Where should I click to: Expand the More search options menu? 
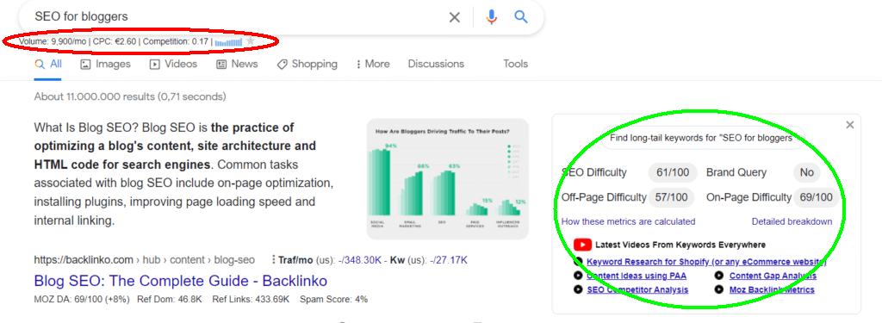point(373,64)
